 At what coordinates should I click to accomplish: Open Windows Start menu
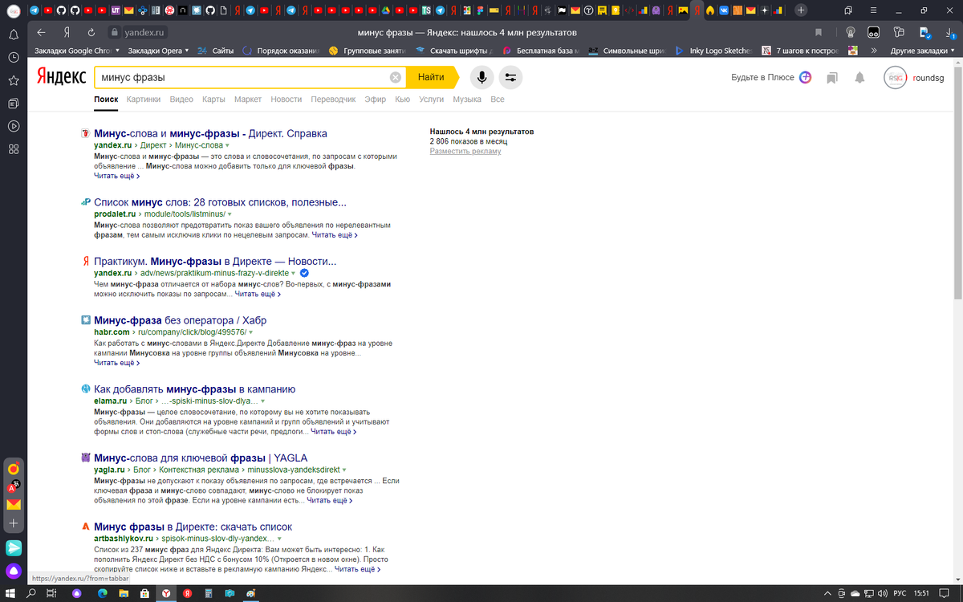click(x=10, y=593)
